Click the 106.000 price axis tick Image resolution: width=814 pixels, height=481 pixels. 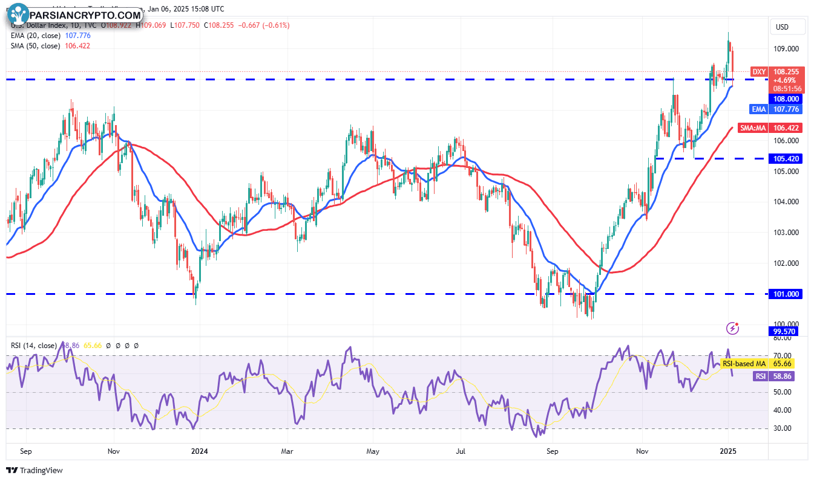click(786, 141)
